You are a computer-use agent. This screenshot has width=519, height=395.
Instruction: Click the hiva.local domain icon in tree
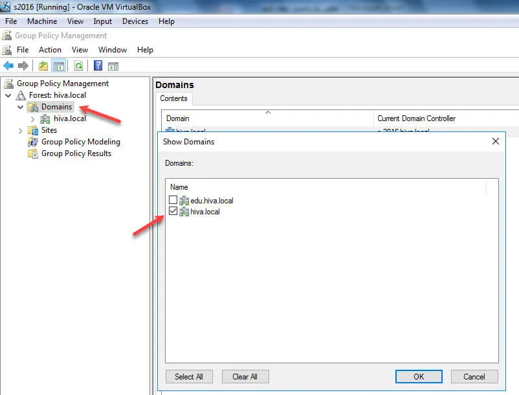click(45, 119)
